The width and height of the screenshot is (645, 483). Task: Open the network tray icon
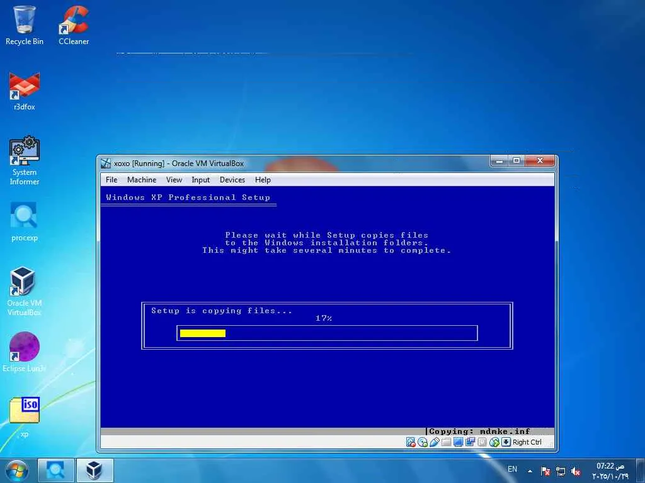560,471
